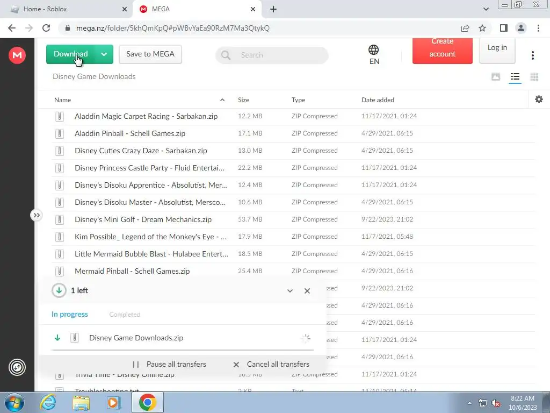Open Chrome's three-dot menu
Viewport: 550px width, 413px height.
pos(538,28)
